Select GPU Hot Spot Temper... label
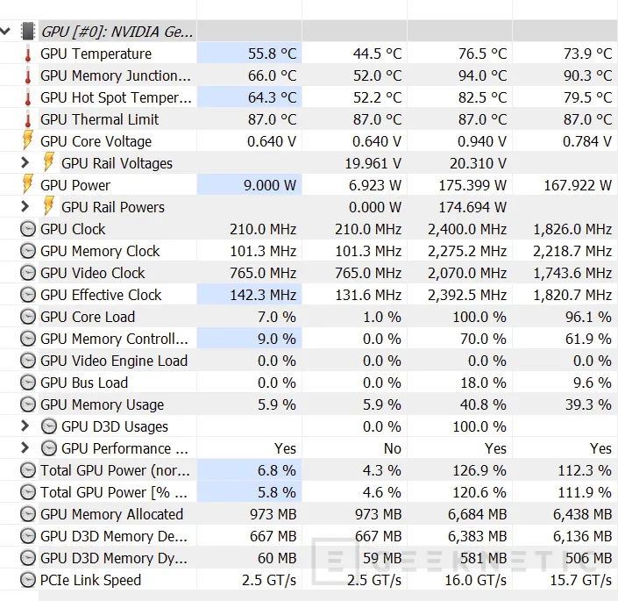Image resolution: width=618 pixels, height=601 pixels. click(x=116, y=97)
